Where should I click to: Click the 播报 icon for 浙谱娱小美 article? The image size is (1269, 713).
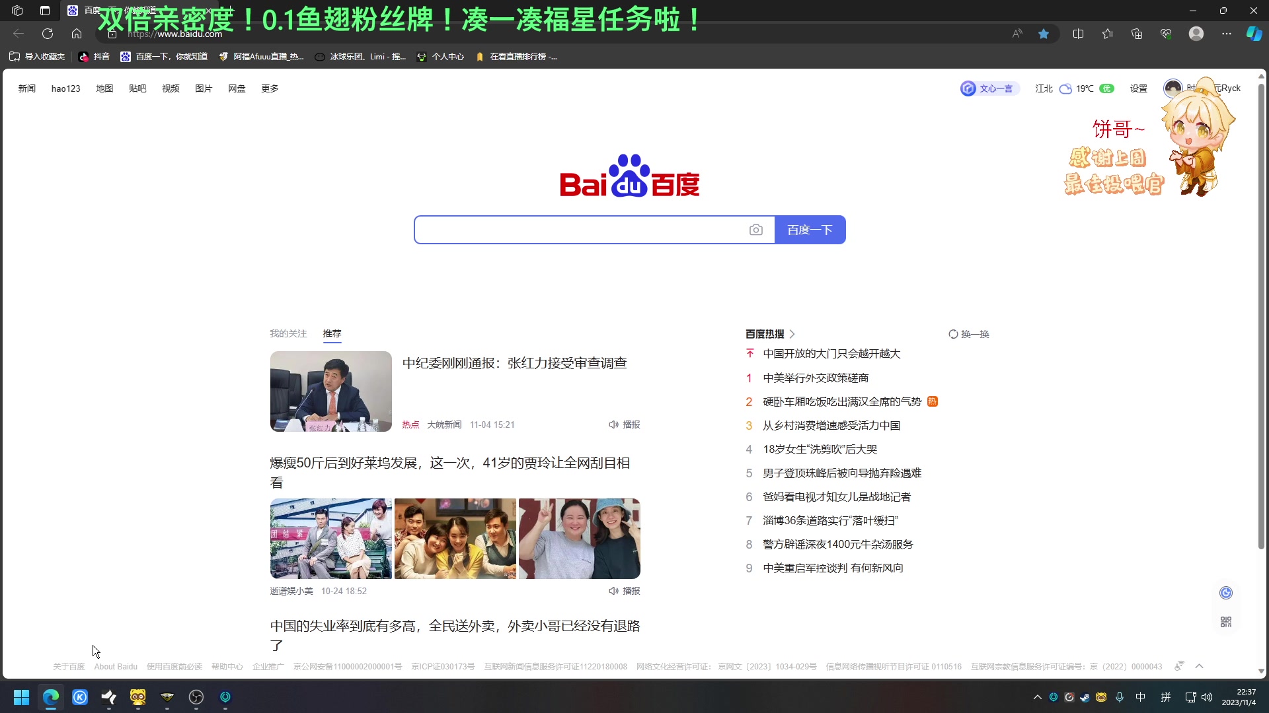[624, 591]
